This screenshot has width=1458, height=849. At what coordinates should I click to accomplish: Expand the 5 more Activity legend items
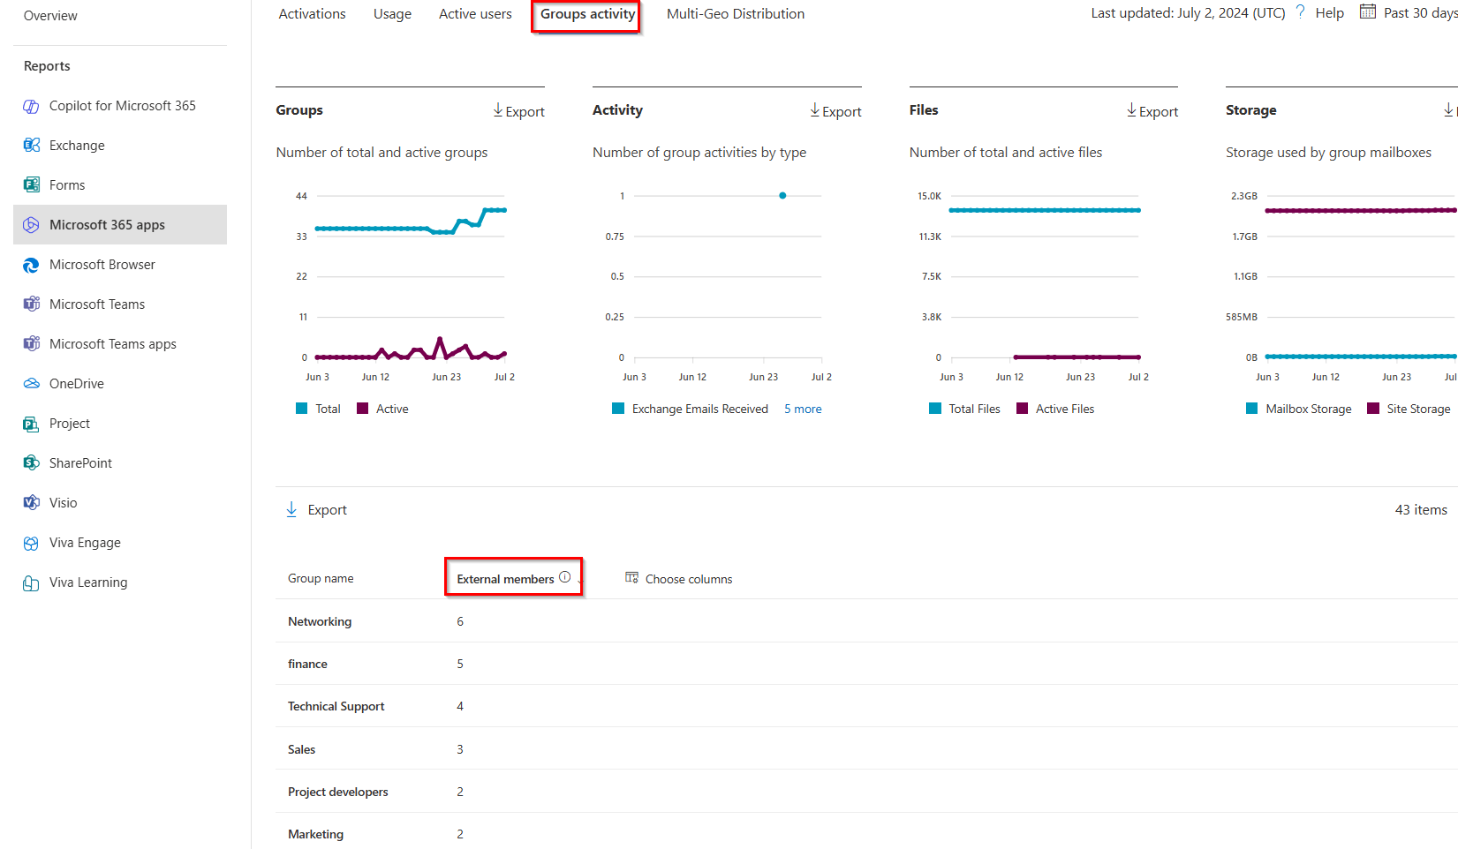pyautogui.click(x=802, y=408)
